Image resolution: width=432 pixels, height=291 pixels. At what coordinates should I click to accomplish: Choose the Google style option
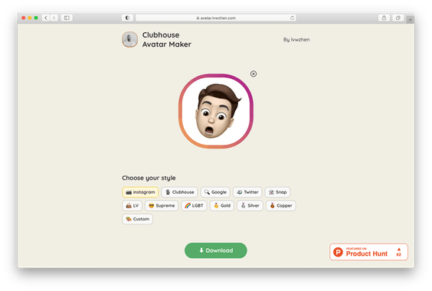pos(215,192)
